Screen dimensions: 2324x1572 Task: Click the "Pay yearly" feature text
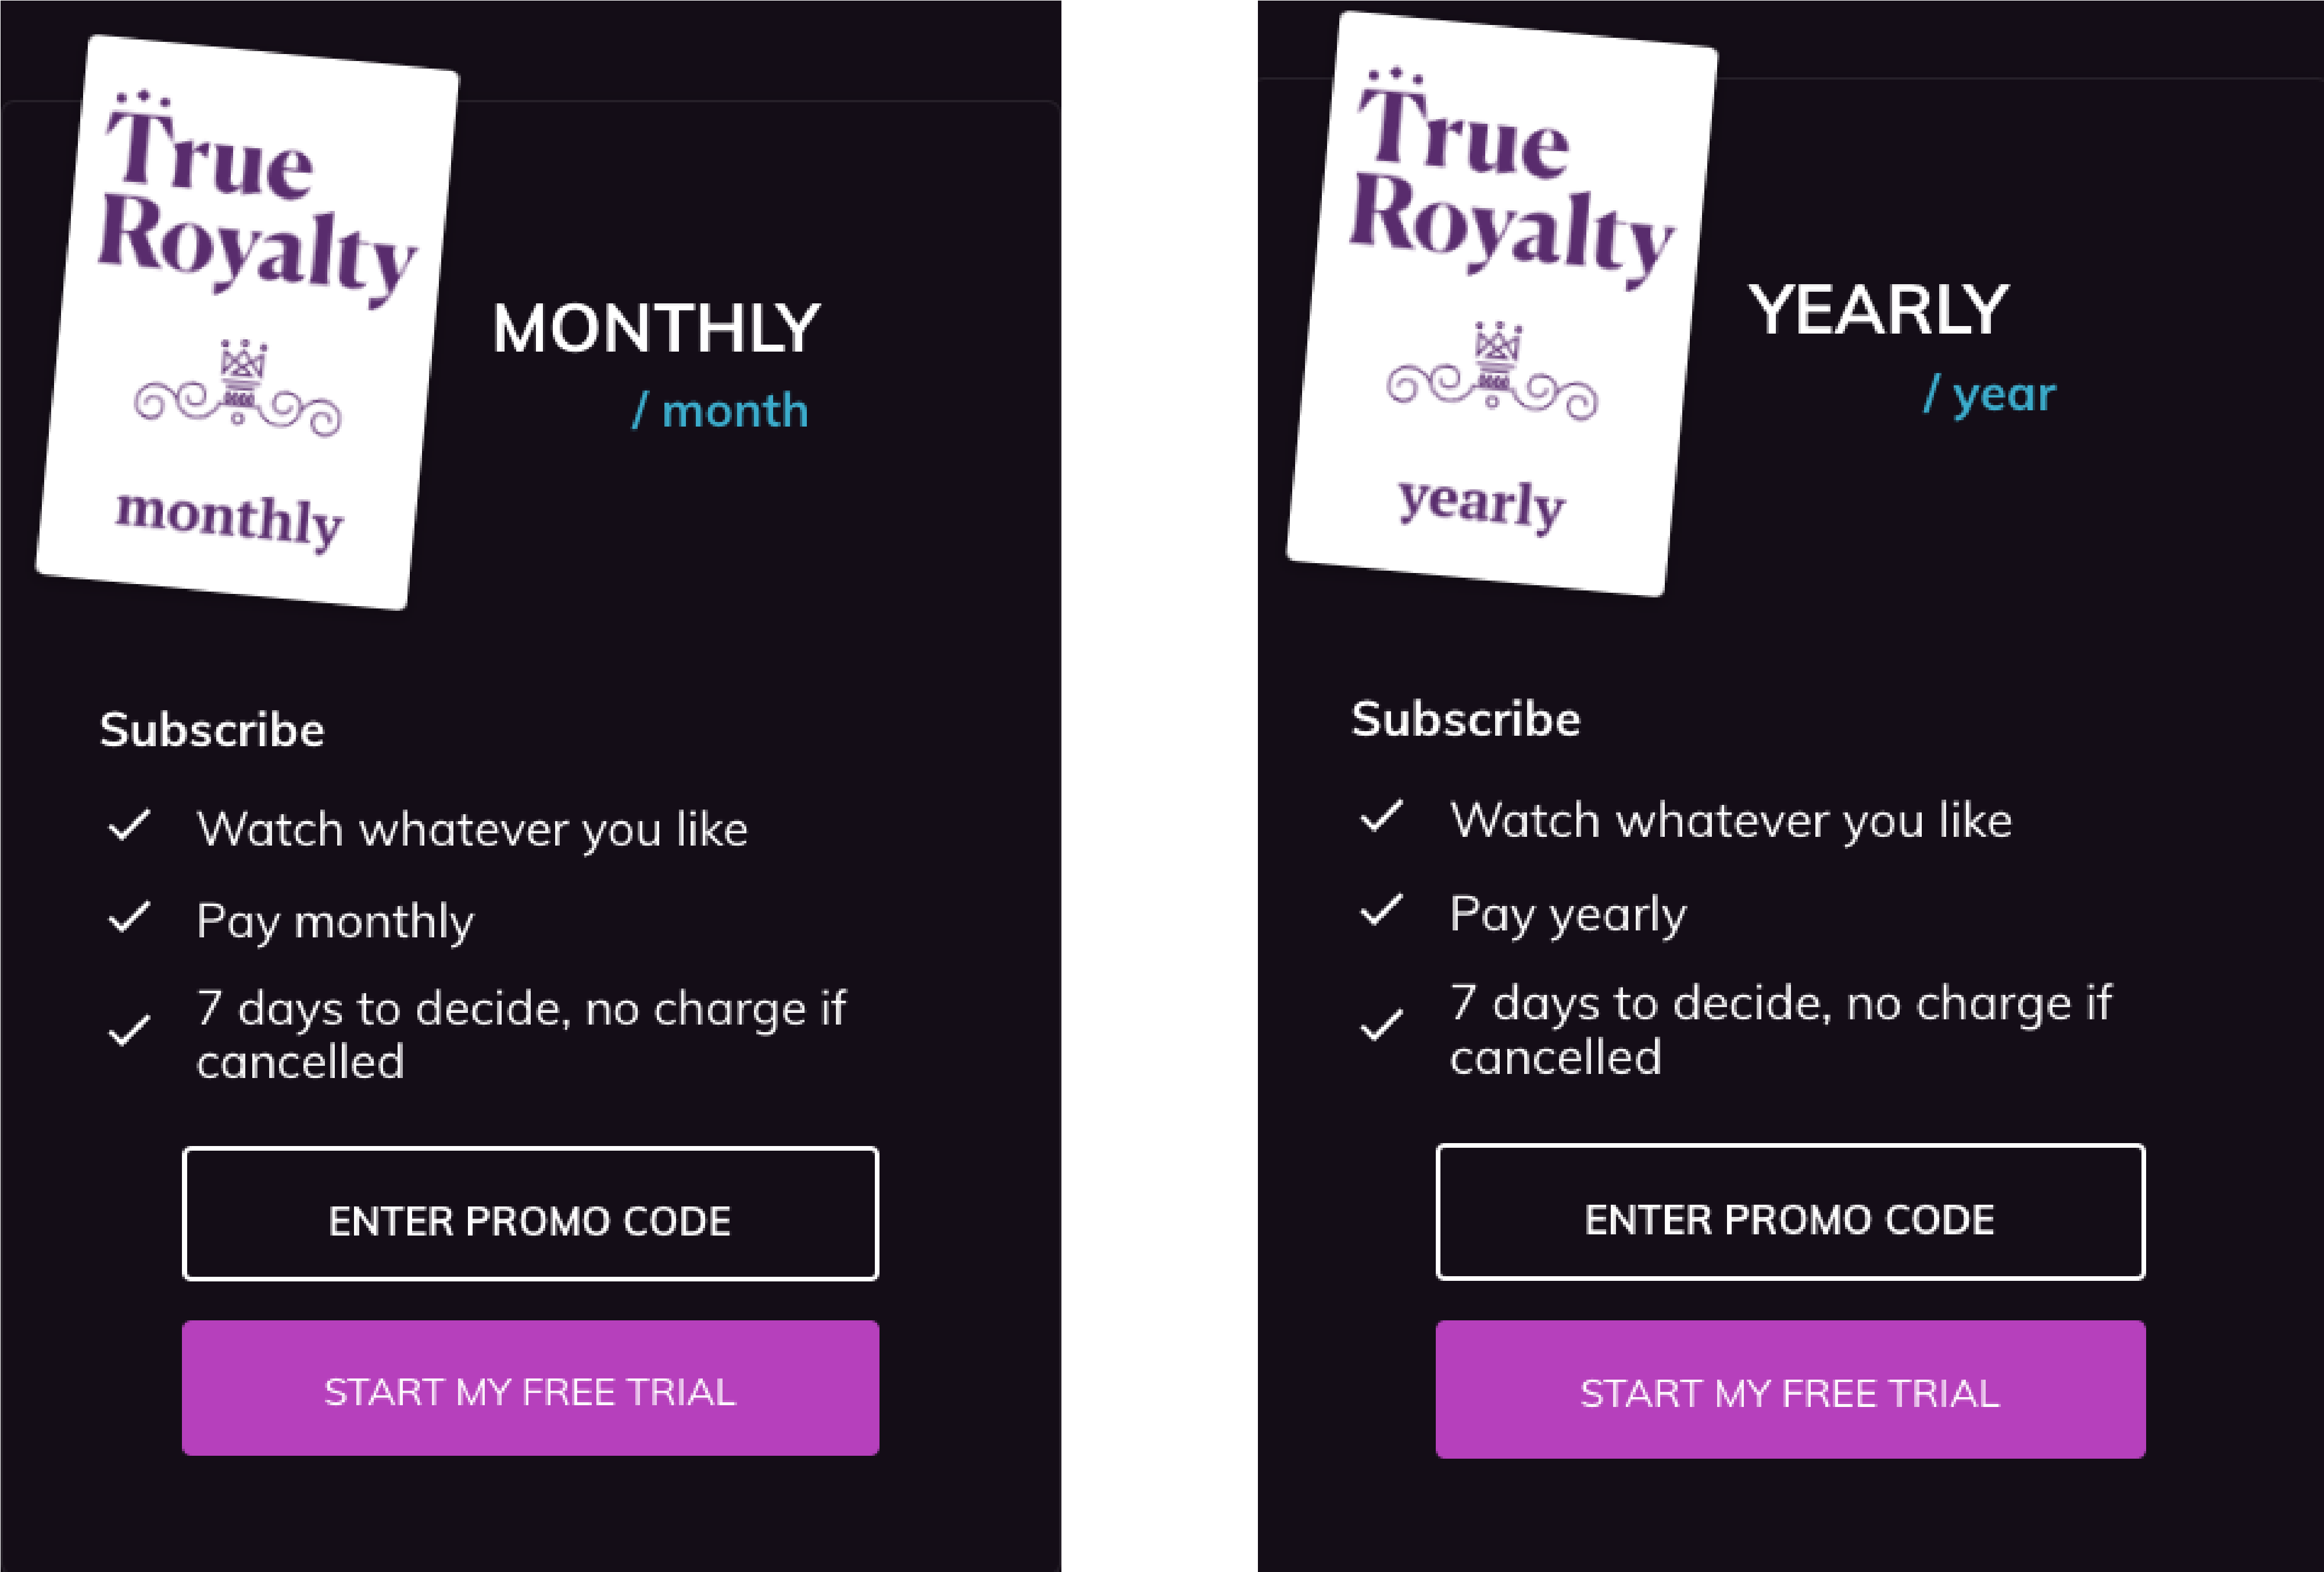tap(1568, 914)
